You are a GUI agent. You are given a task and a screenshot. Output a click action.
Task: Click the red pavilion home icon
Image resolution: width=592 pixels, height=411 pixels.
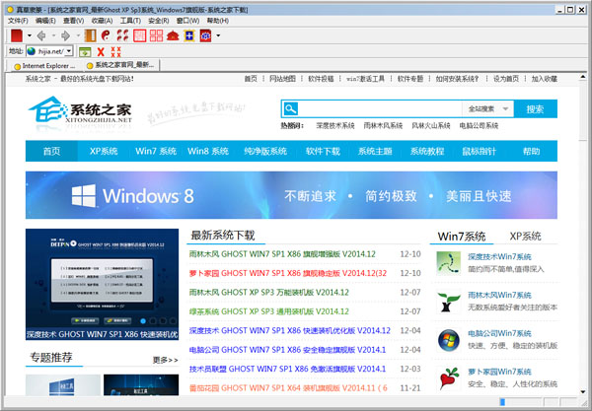tap(173, 35)
